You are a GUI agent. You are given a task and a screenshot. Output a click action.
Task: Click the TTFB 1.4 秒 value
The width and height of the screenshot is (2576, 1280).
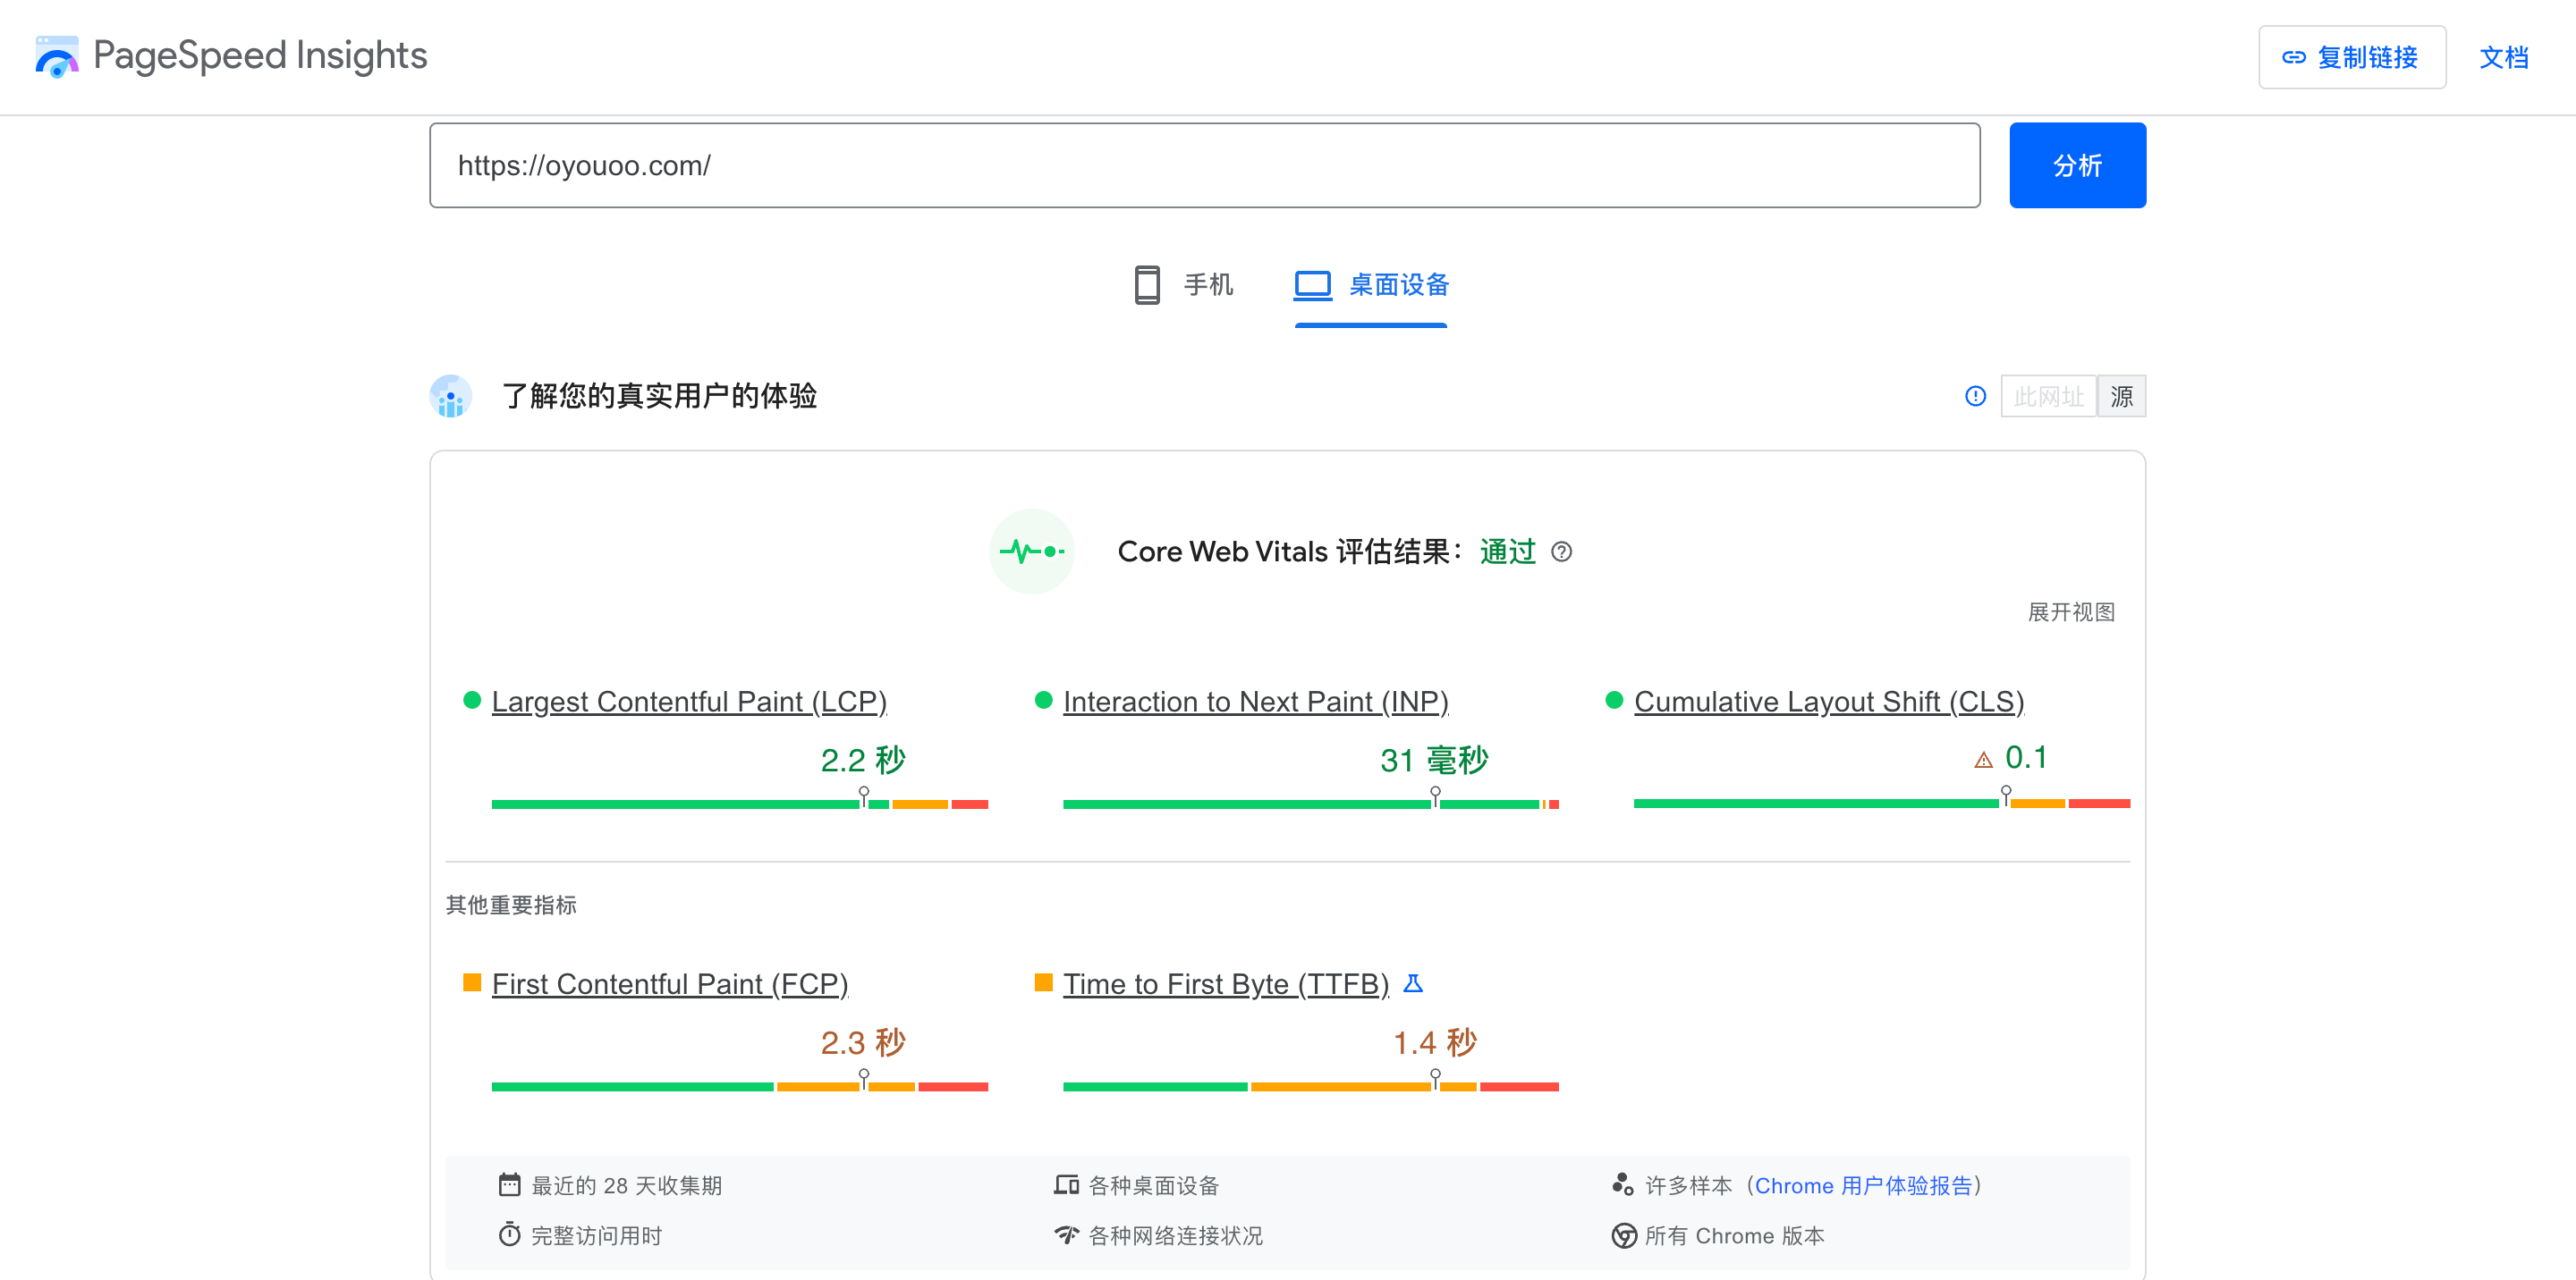[1434, 1043]
